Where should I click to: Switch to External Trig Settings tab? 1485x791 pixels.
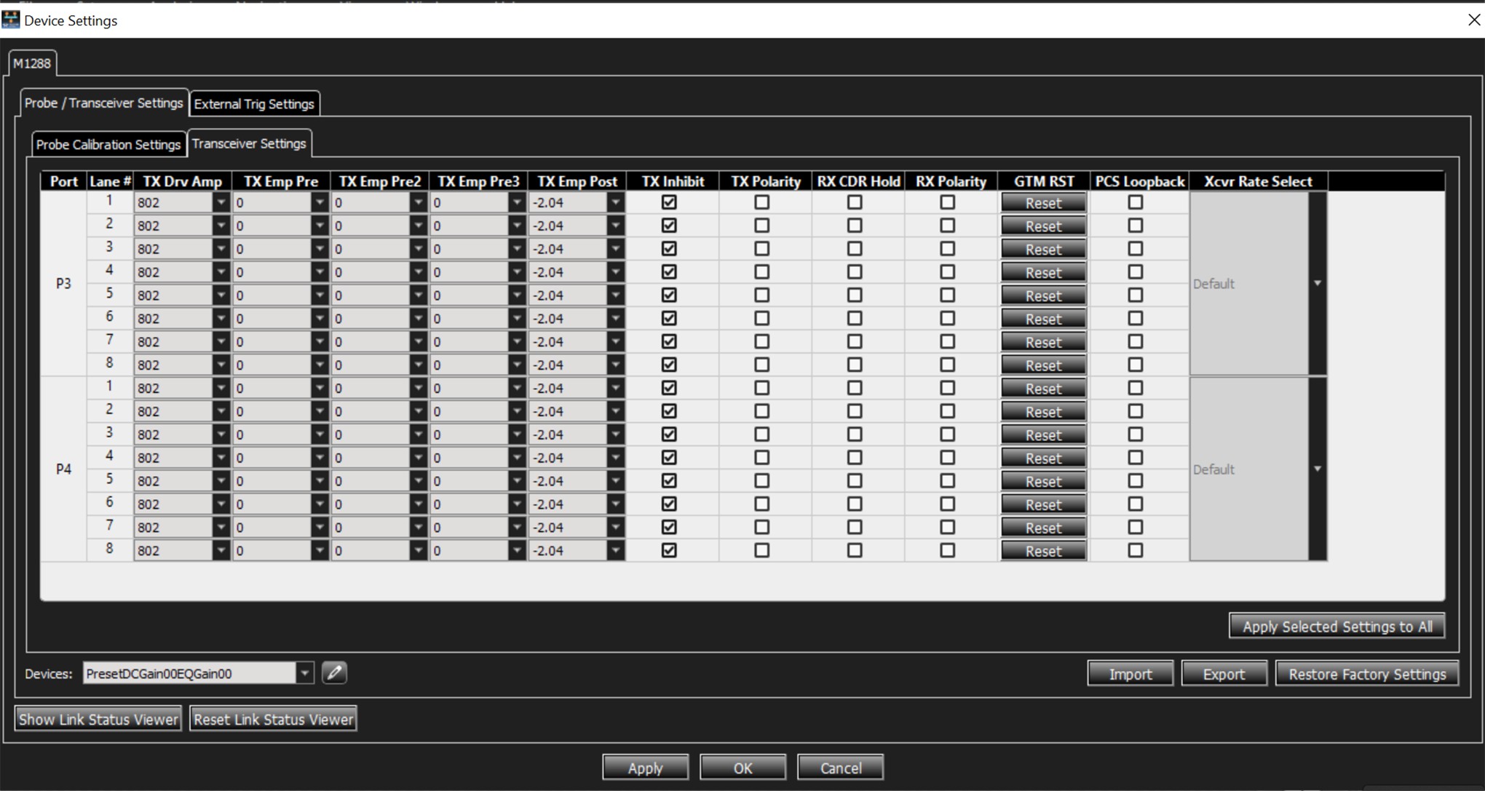pyautogui.click(x=254, y=104)
